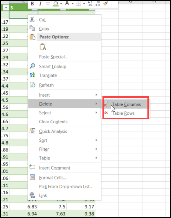Click cell containing 6.83
The height and width of the screenshot is (218, 171).
tap(24, 207)
